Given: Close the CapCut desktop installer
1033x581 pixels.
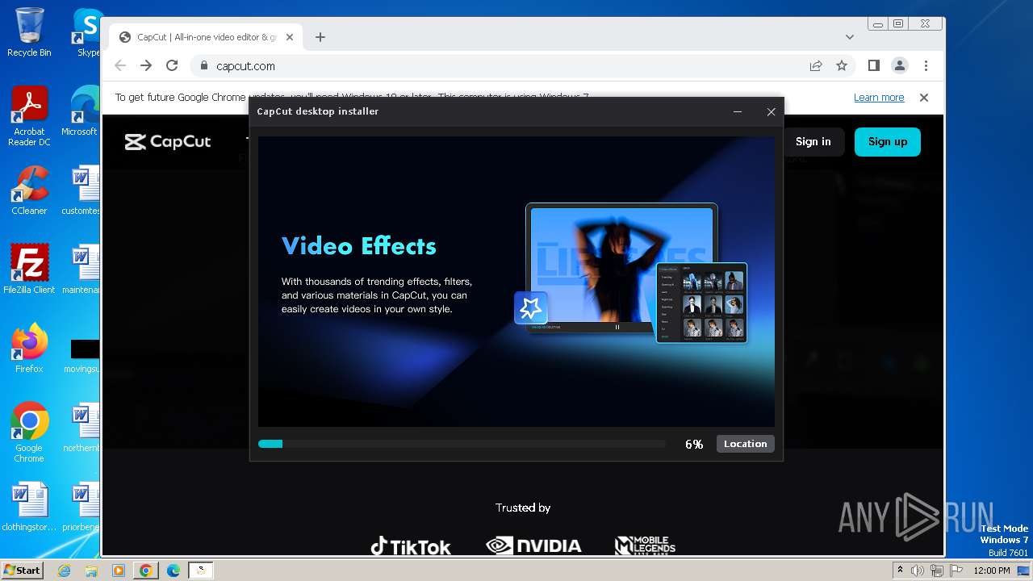Looking at the screenshot, I should click(771, 112).
